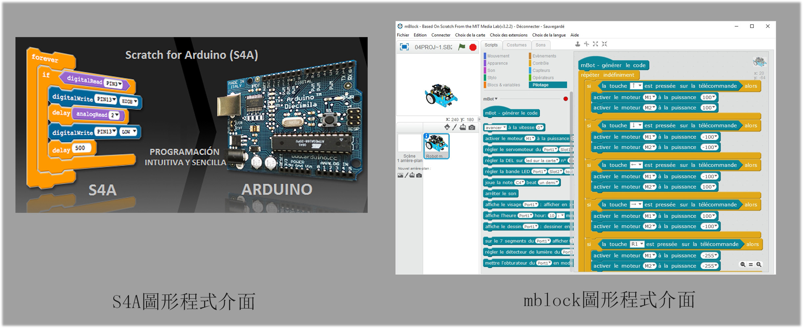Click the green flag to start scripts

click(462, 47)
